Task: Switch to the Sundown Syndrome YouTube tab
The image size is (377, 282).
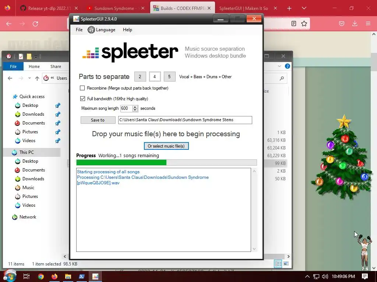Action: tap(115, 8)
